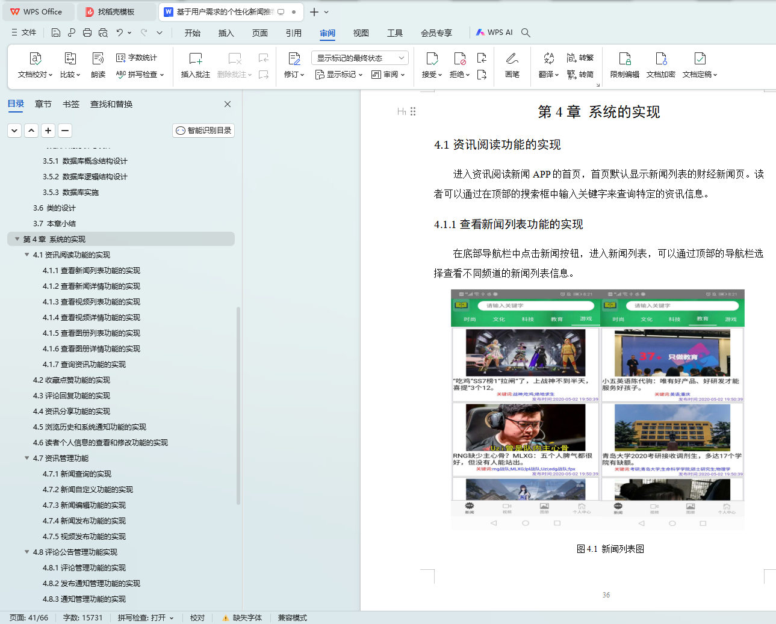Open 查找和替换 in sidebar
776x624 pixels.
111,104
